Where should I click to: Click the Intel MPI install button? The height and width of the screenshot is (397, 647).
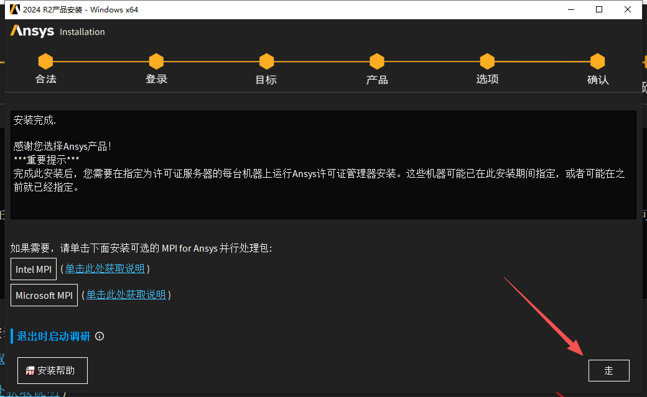pyautogui.click(x=33, y=269)
